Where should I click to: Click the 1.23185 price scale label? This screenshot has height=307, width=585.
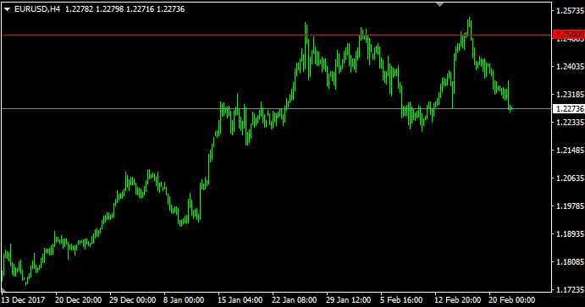point(570,94)
